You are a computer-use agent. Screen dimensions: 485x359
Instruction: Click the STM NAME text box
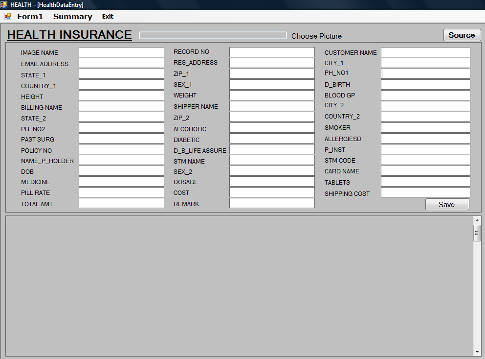272,160
